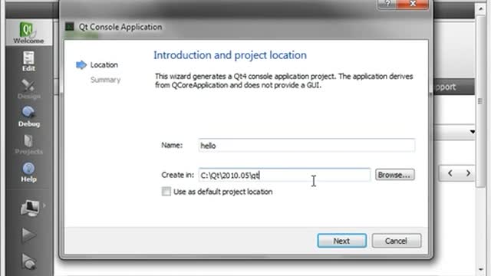
Task: Click the dialog help question mark button
Action: [x=387, y=4]
